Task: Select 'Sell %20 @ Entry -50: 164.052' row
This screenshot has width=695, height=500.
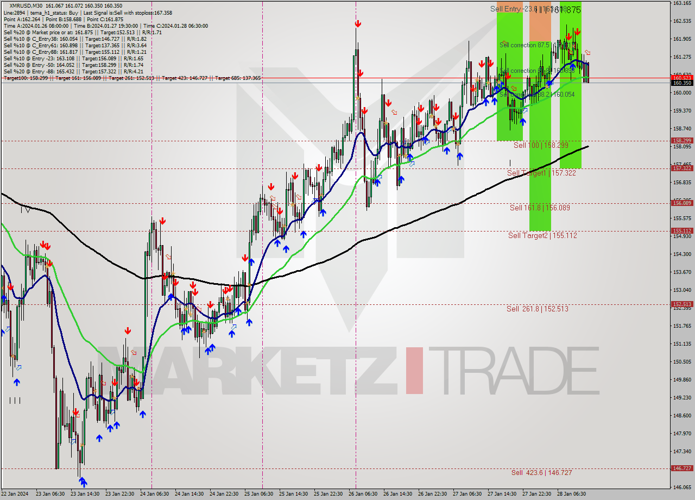Action: pyautogui.click(x=73, y=65)
